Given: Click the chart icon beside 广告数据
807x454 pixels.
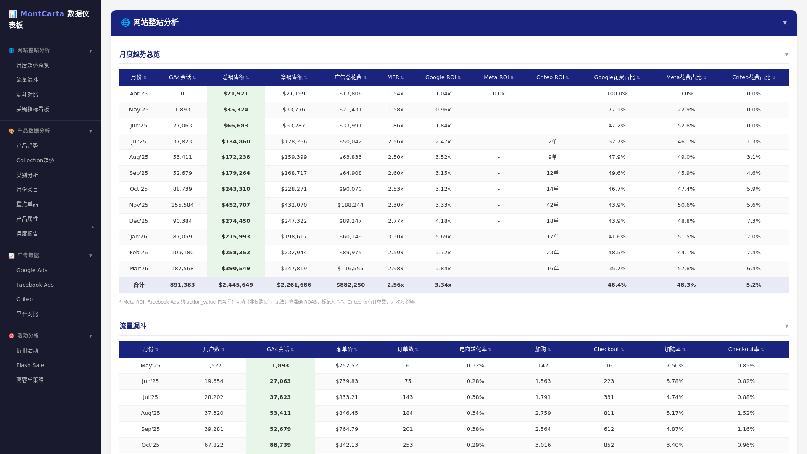Looking at the screenshot, I should pos(11,256).
